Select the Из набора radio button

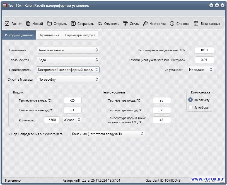pos(191,107)
